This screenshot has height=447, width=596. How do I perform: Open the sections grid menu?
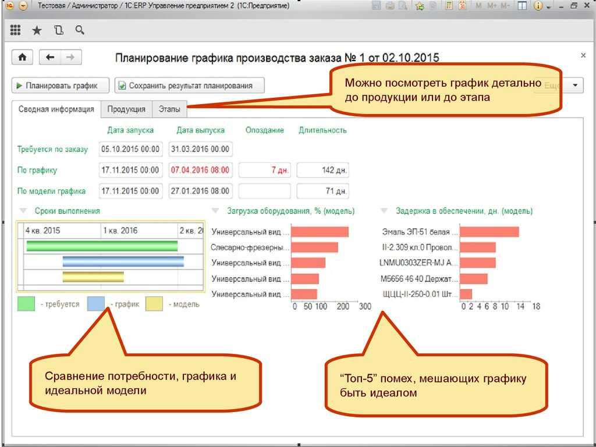pyautogui.click(x=15, y=30)
